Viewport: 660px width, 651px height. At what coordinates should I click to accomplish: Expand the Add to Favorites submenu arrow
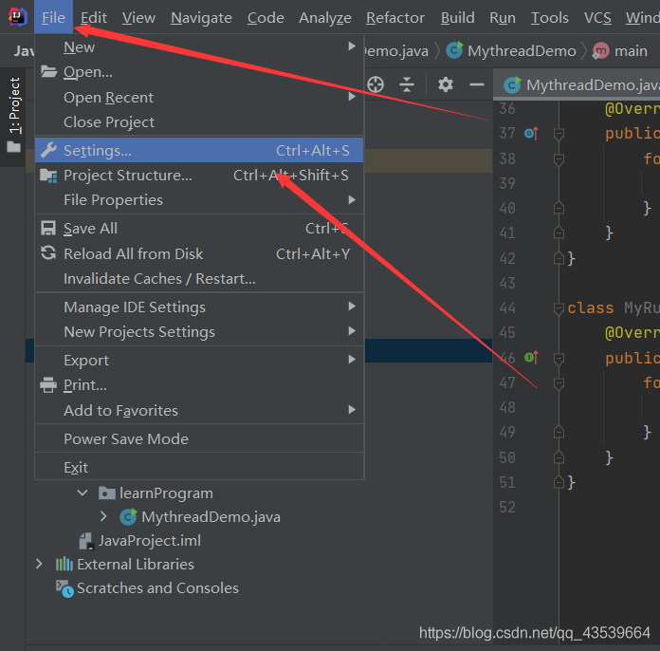[x=352, y=410]
